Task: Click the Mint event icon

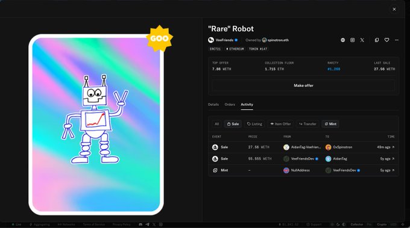Action: tap(215, 170)
